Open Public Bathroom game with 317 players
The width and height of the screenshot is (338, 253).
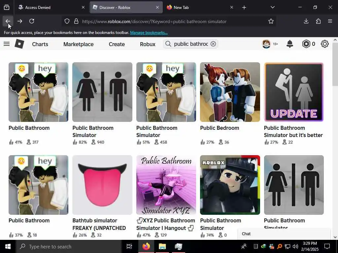[38, 92]
